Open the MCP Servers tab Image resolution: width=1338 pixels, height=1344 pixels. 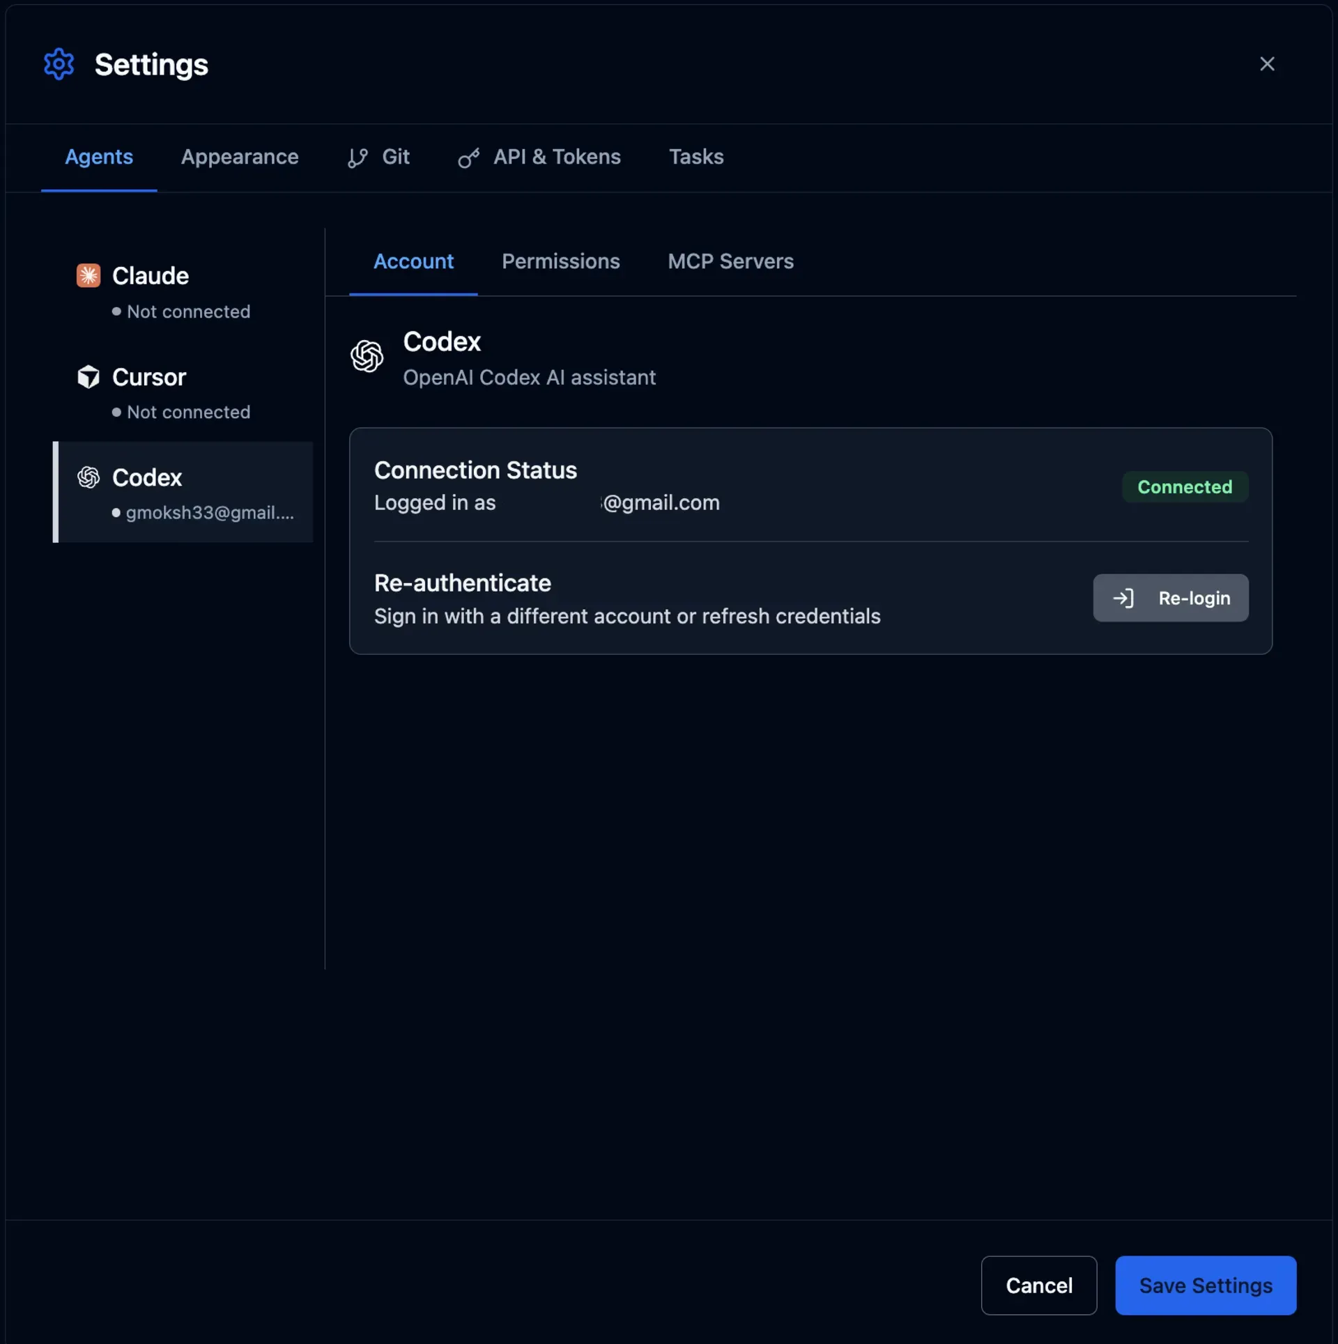coord(730,261)
